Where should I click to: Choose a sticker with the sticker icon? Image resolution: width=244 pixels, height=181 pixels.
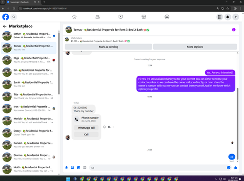coord(79,167)
